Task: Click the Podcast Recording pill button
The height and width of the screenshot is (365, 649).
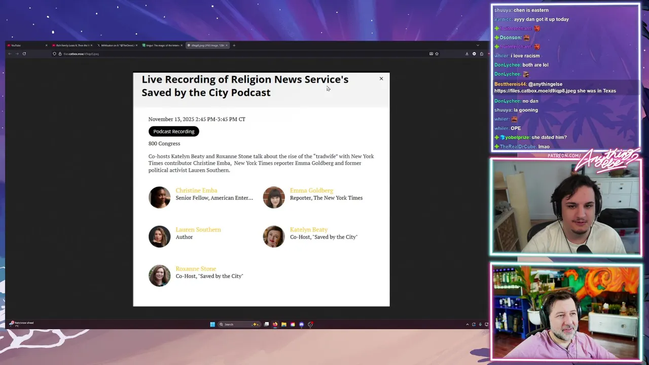Action: point(173,131)
